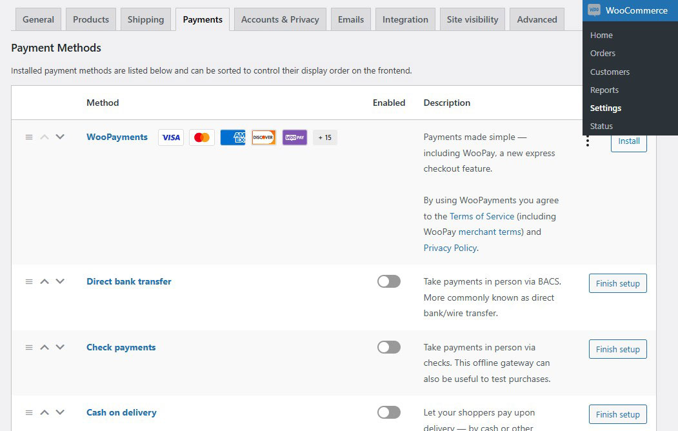This screenshot has height=431, width=678.
Task: Enable the Cash on delivery toggle
Action: click(389, 412)
